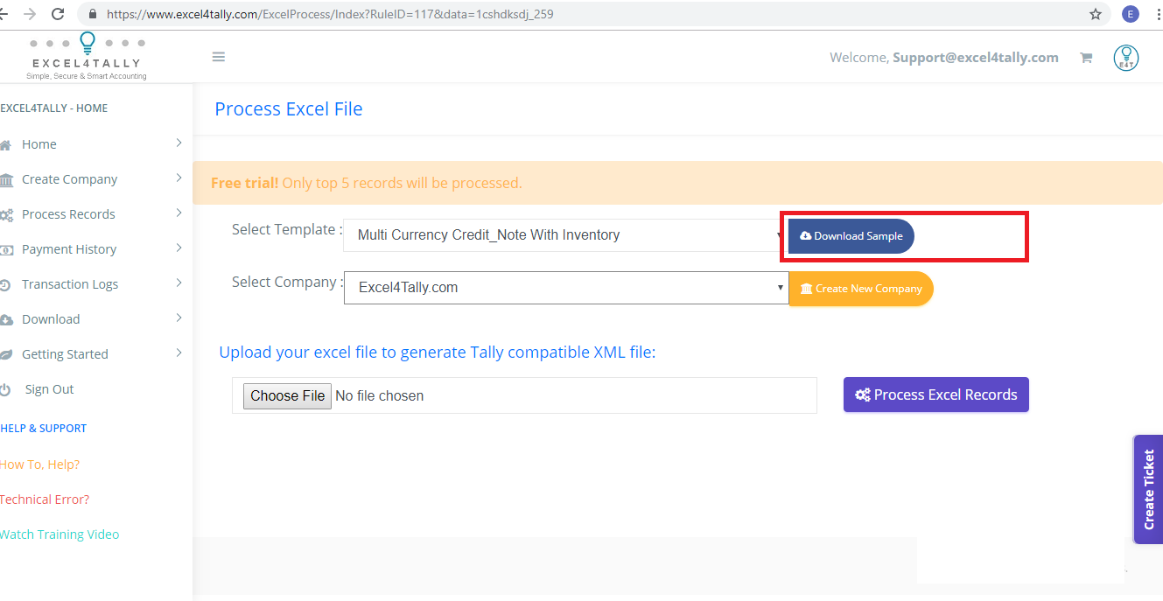Open the Select Template dropdown
The height and width of the screenshot is (601, 1163).
pyautogui.click(x=566, y=235)
